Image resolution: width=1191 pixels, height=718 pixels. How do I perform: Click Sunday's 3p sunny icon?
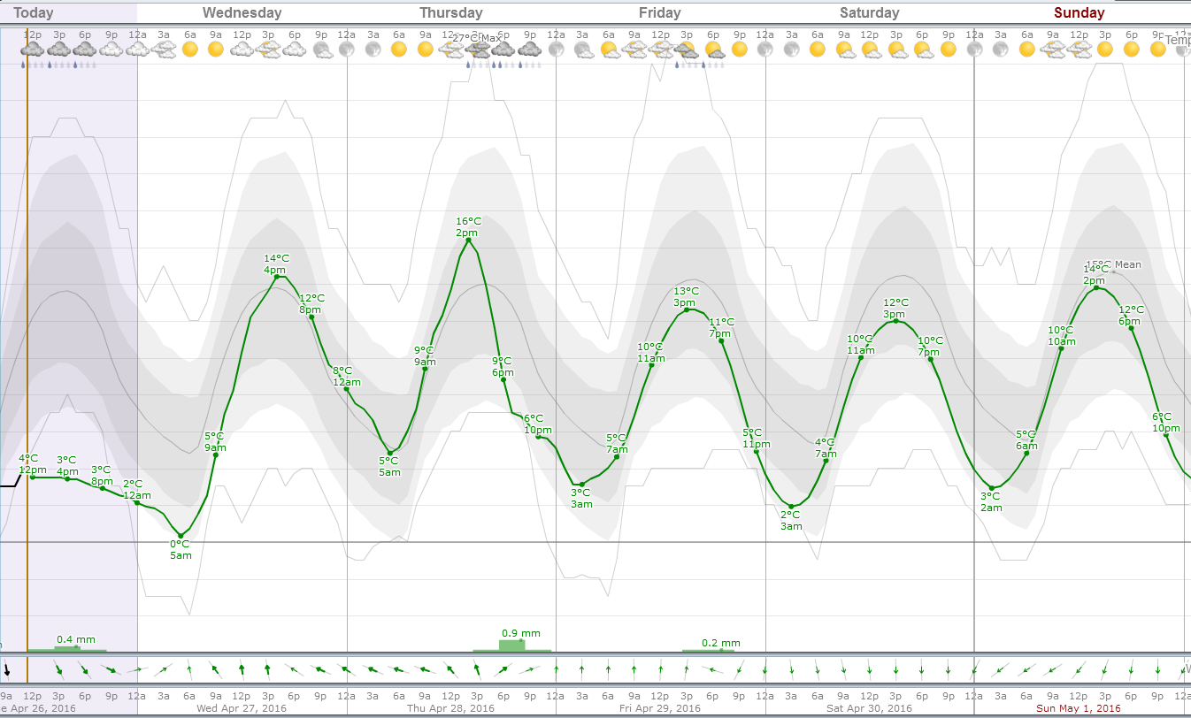[x=1105, y=50]
